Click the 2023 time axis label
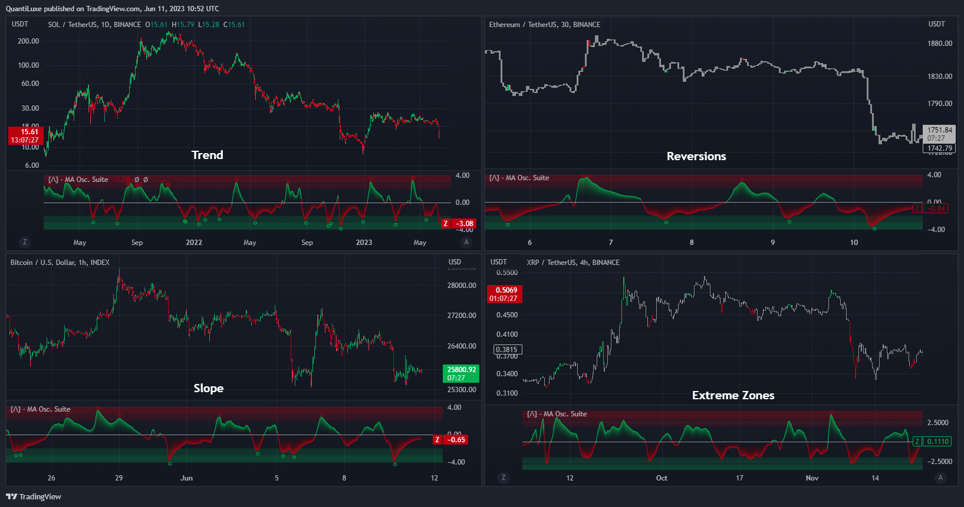The height and width of the screenshot is (507, 964). click(x=364, y=243)
